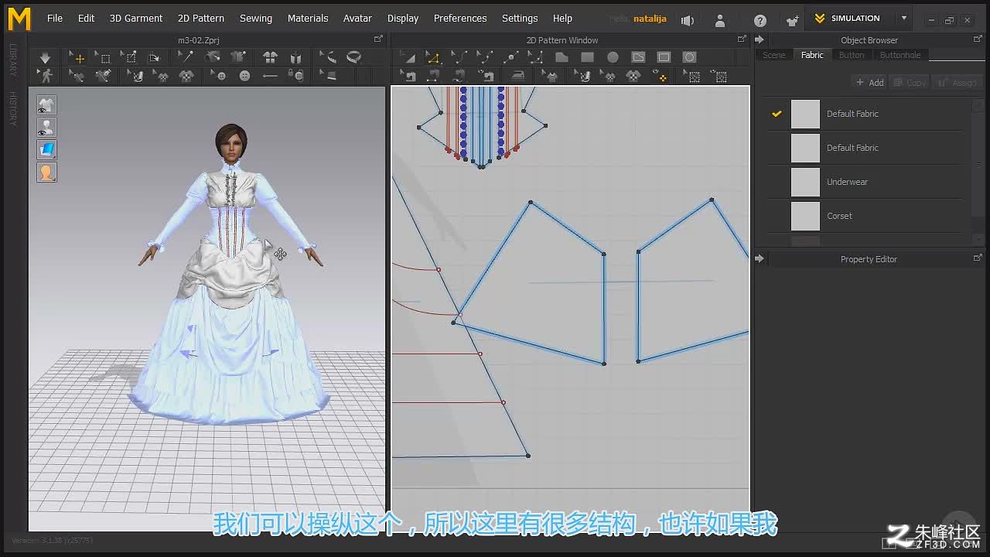Click the Show Arrangement Points shirt icon

click(x=270, y=57)
